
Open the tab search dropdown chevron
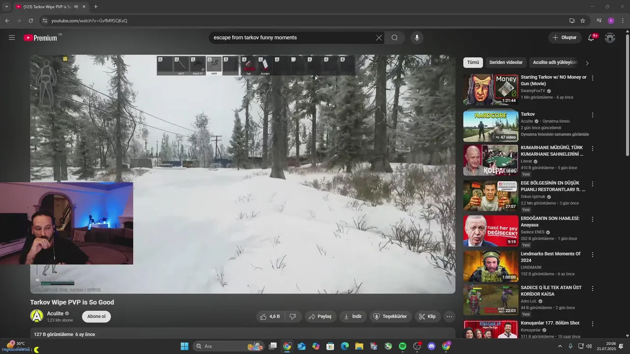6,7
